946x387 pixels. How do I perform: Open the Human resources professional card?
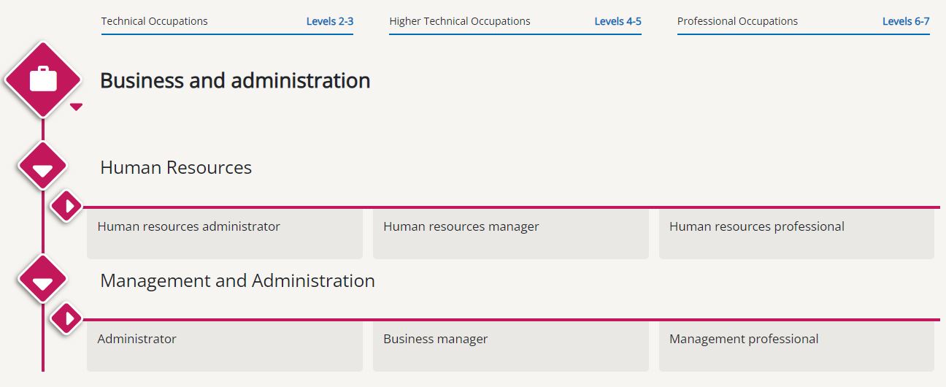click(x=796, y=234)
